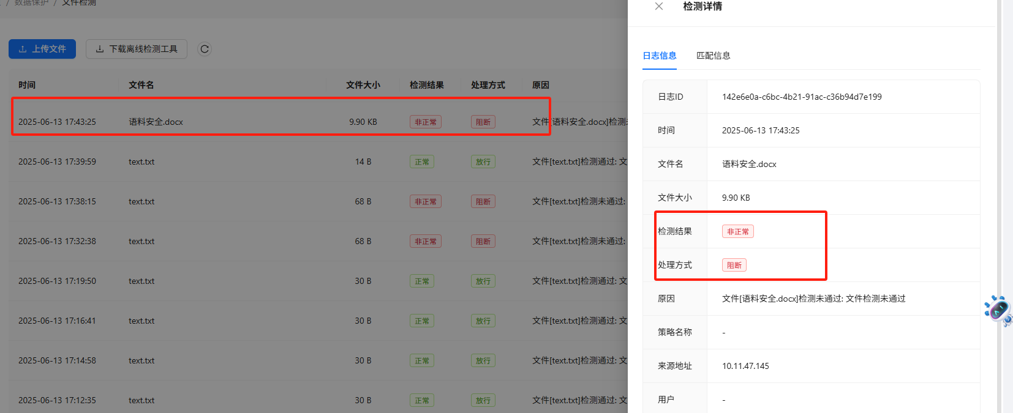Click 正常 tag in 17:39:59 row
Viewport: 1013px width, 413px height.
click(x=422, y=162)
